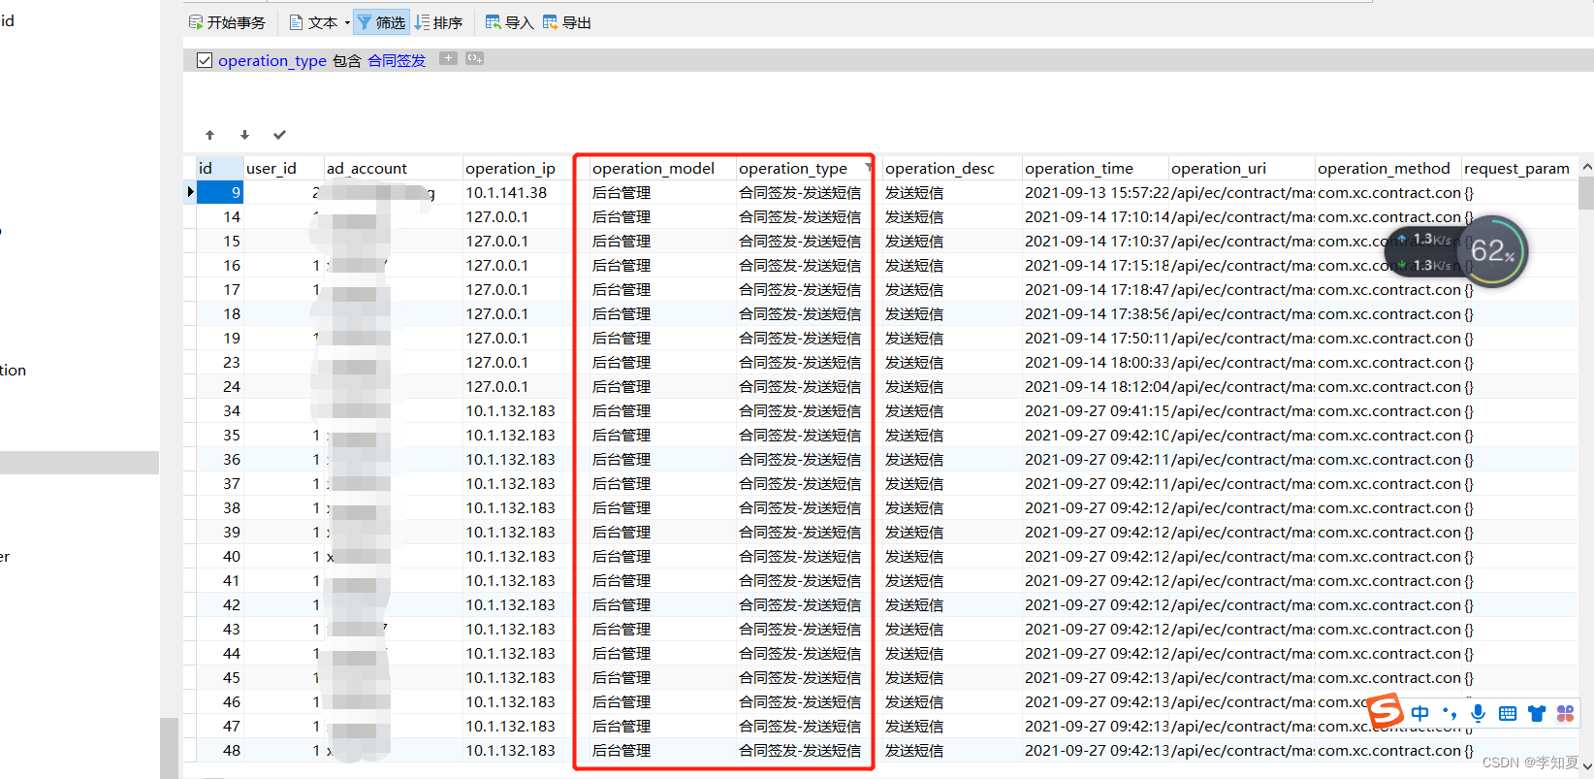Select the id cell with value 9
This screenshot has width=1594, height=779.
click(219, 192)
